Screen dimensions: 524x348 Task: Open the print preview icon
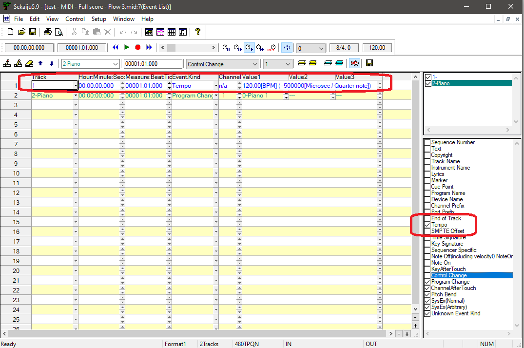click(59, 32)
